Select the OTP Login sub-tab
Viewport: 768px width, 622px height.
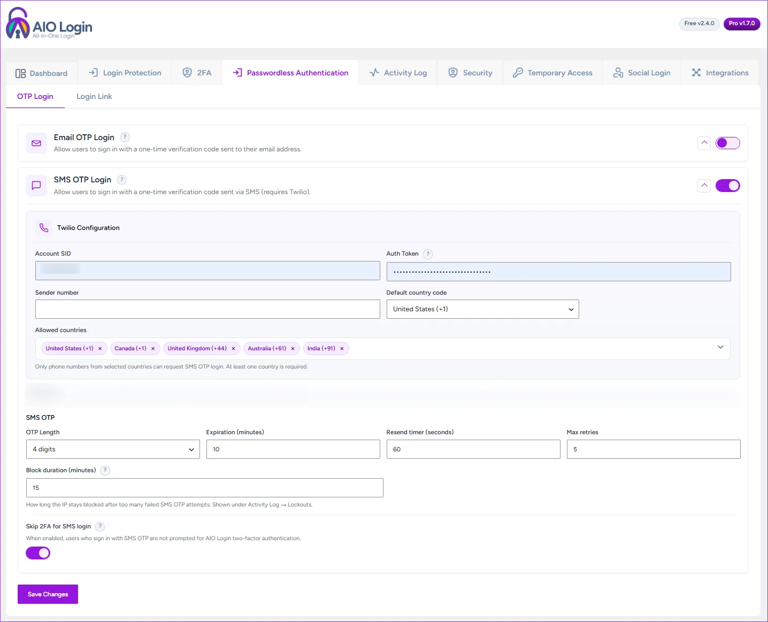[x=35, y=97]
